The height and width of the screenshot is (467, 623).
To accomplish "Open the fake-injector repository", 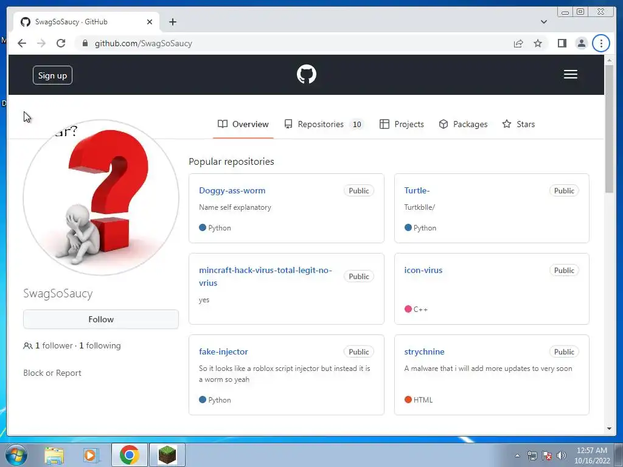I will point(223,351).
